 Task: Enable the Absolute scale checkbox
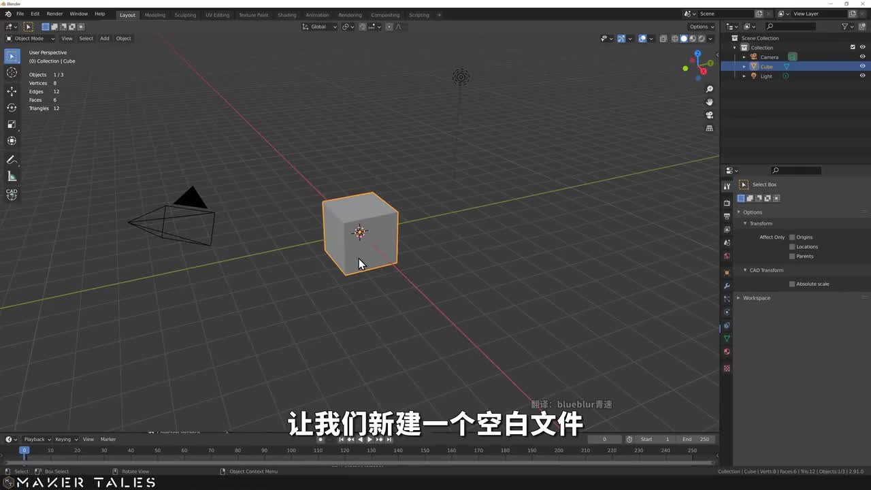pos(792,284)
